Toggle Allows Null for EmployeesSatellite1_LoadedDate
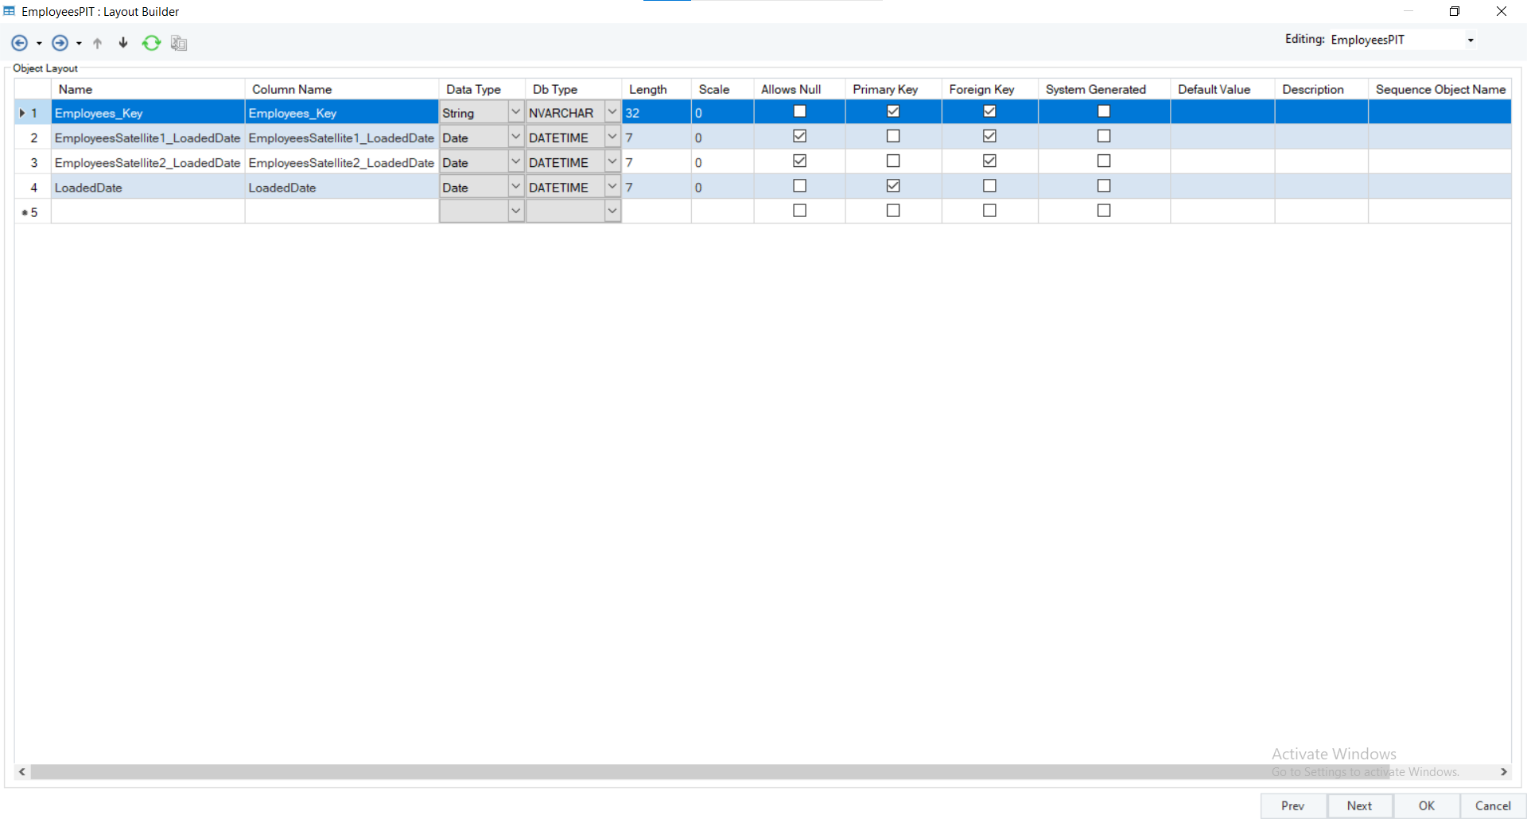 (x=799, y=137)
